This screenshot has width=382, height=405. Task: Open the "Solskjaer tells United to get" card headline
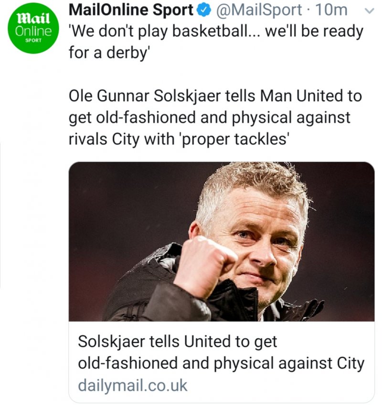pyautogui.click(x=177, y=342)
